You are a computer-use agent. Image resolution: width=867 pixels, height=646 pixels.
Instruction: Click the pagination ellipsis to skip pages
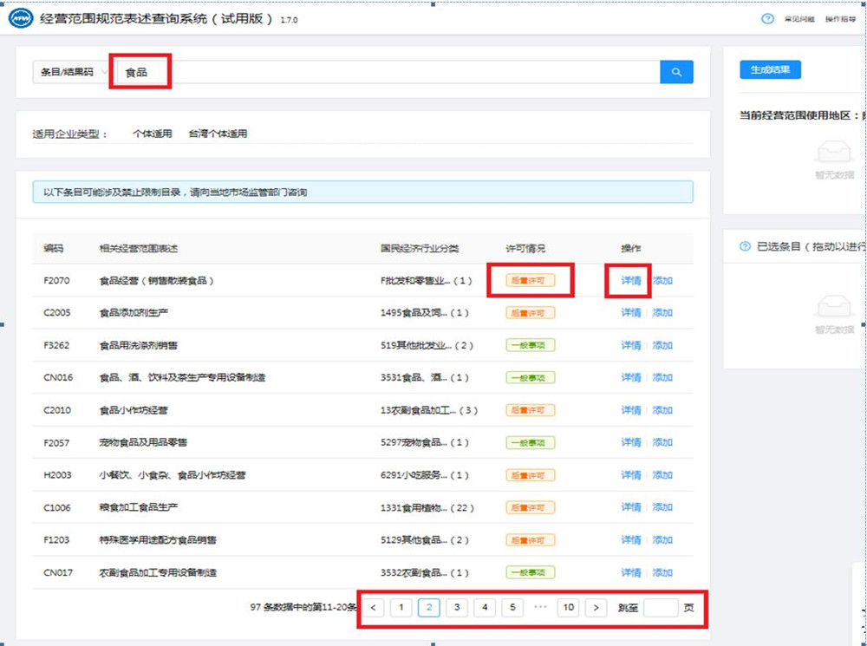click(540, 608)
